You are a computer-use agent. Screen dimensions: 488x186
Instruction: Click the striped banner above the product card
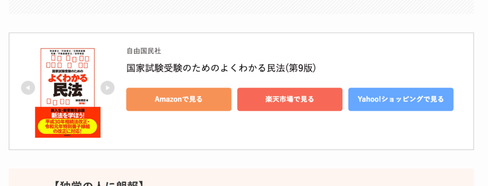point(241,7)
